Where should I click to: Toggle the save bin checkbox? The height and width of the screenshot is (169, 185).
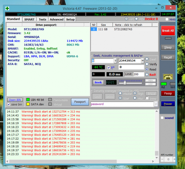tap(9, 104)
